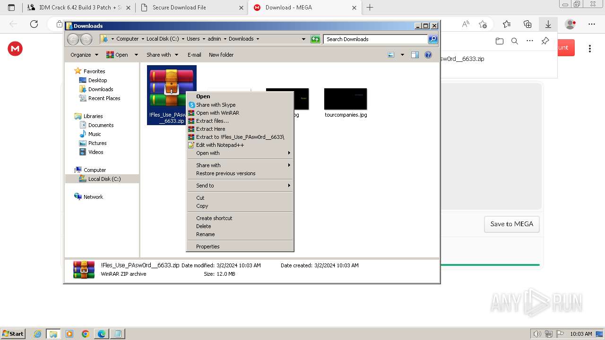Click the Windows Start button
This screenshot has width=605, height=340.
(13, 334)
